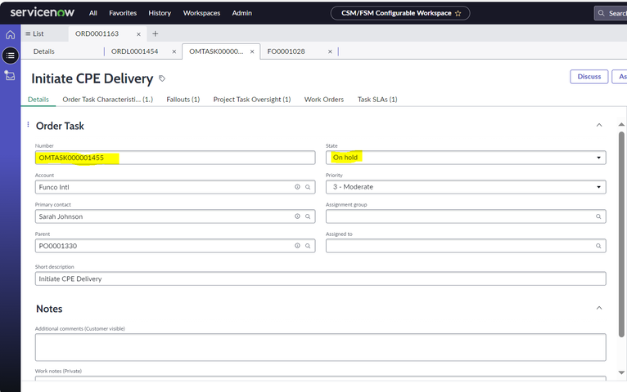Open the History menu
The height and width of the screenshot is (392, 627).
tap(160, 13)
